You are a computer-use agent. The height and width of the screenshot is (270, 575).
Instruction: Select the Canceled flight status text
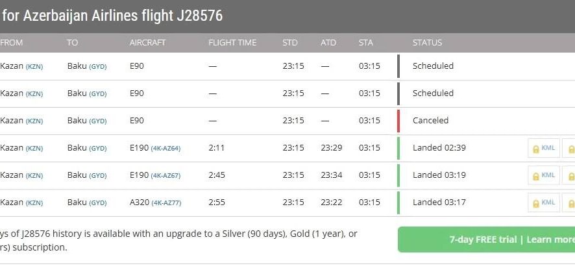tap(430, 121)
